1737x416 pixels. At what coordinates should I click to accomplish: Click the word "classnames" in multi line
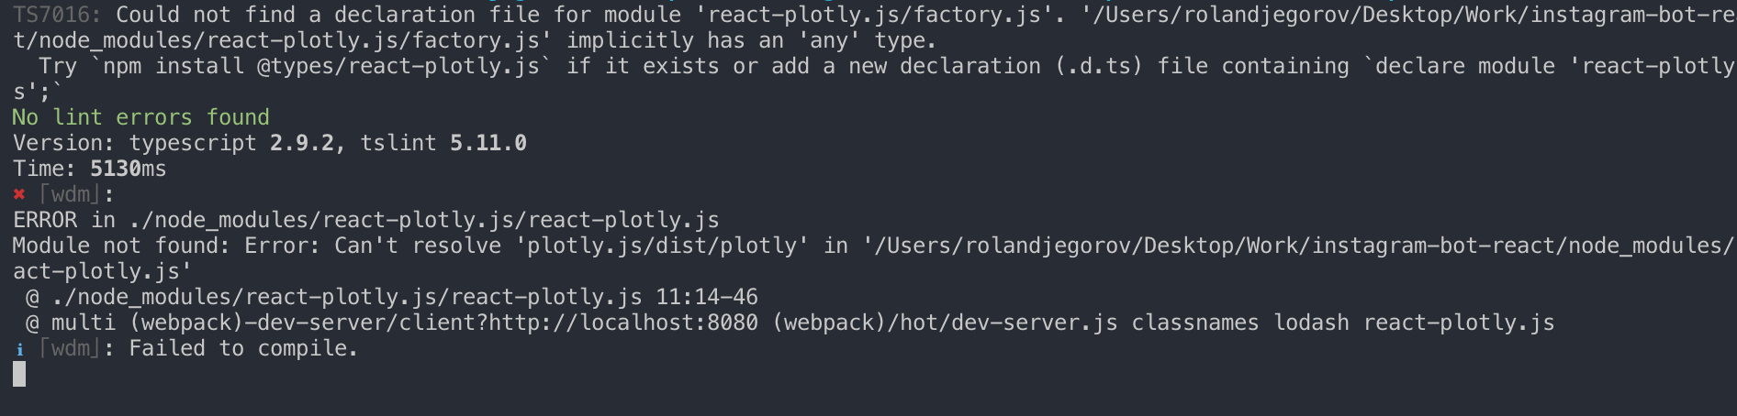pyautogui.click(x=1195, y=323)
